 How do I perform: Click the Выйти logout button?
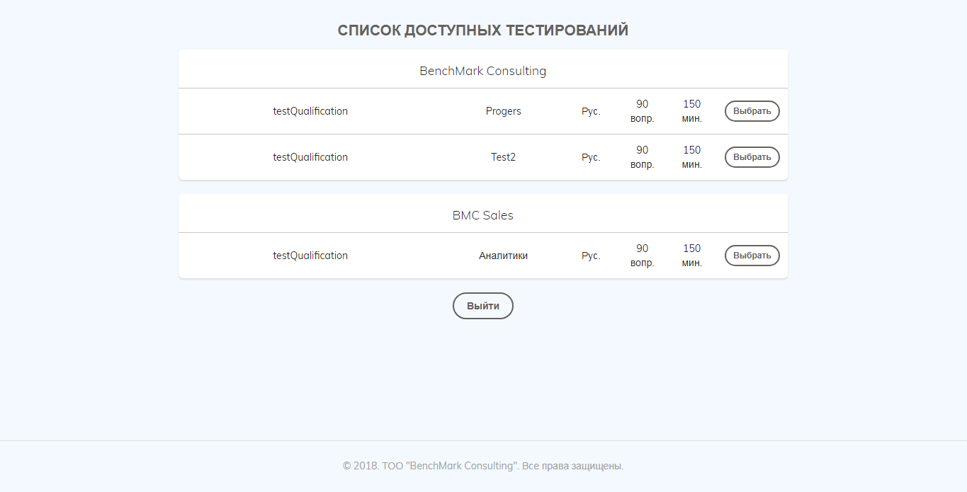click(483, 306)
